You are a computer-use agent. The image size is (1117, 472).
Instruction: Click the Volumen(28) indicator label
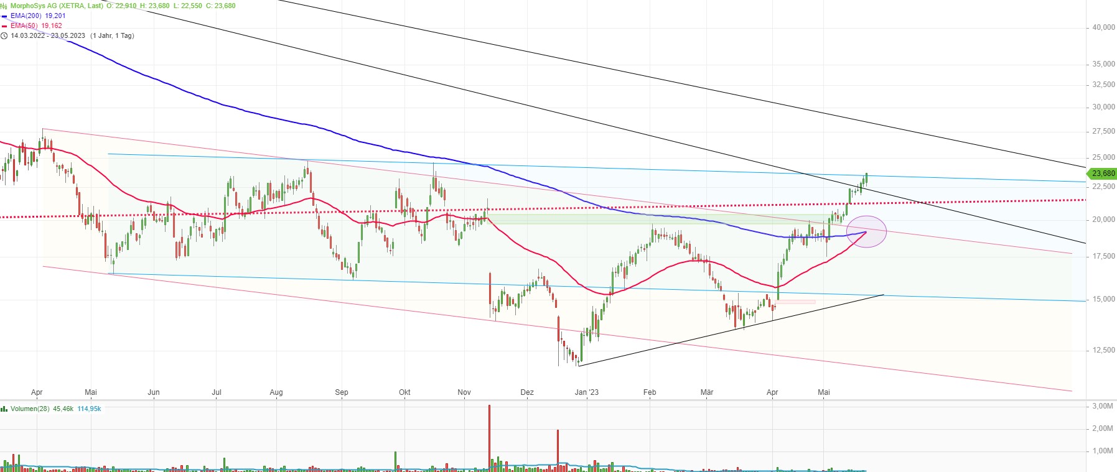click(x=30, y=409)
